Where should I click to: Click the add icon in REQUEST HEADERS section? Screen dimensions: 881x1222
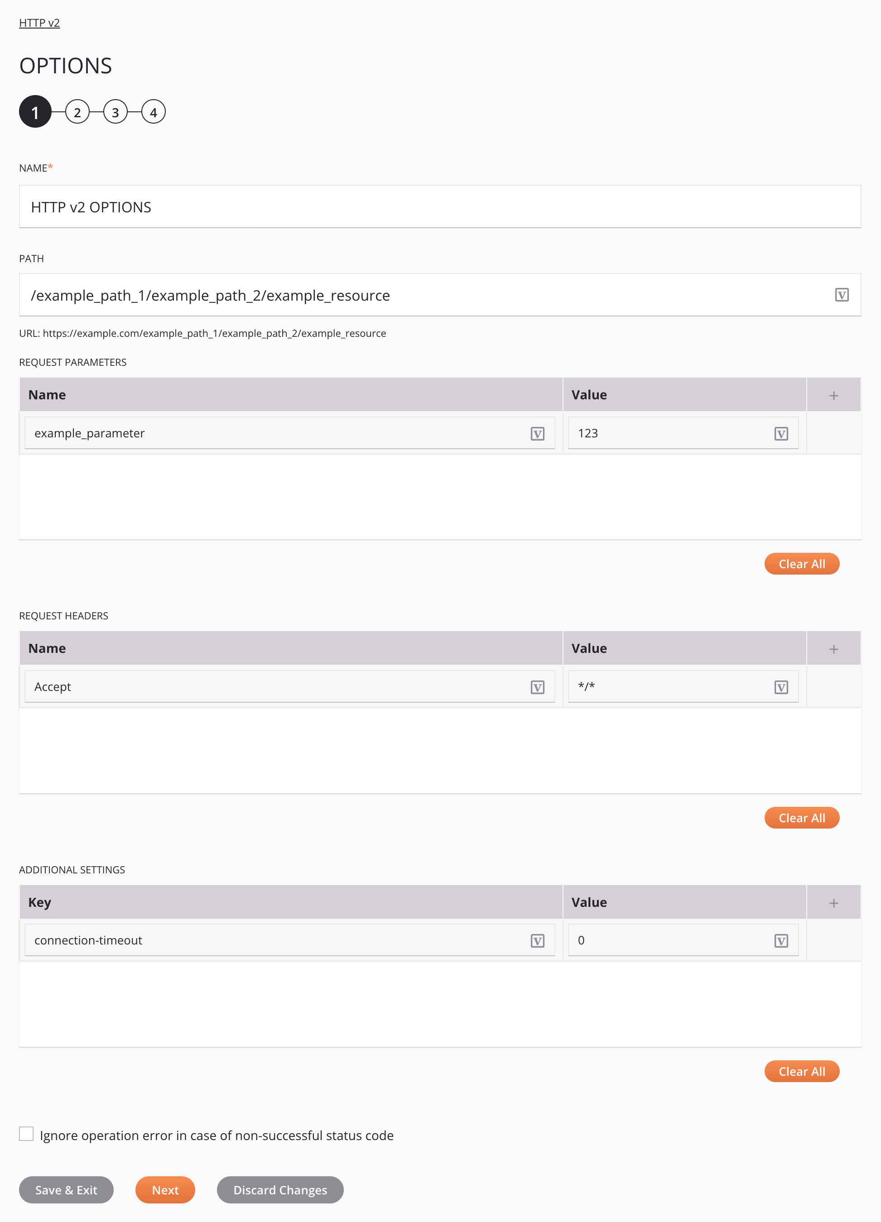(833, 648)
